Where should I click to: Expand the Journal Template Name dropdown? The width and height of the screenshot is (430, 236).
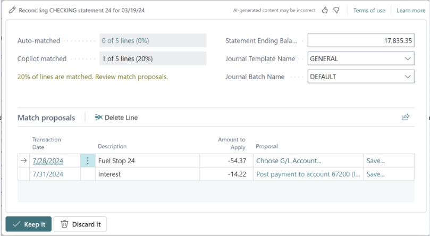pos(408,59)
